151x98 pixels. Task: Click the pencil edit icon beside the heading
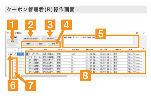[x=78, y=10]
